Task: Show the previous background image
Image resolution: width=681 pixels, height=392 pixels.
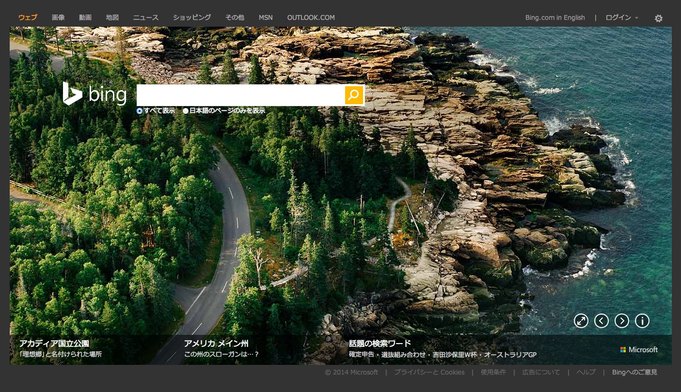Action: click(601, 321)
